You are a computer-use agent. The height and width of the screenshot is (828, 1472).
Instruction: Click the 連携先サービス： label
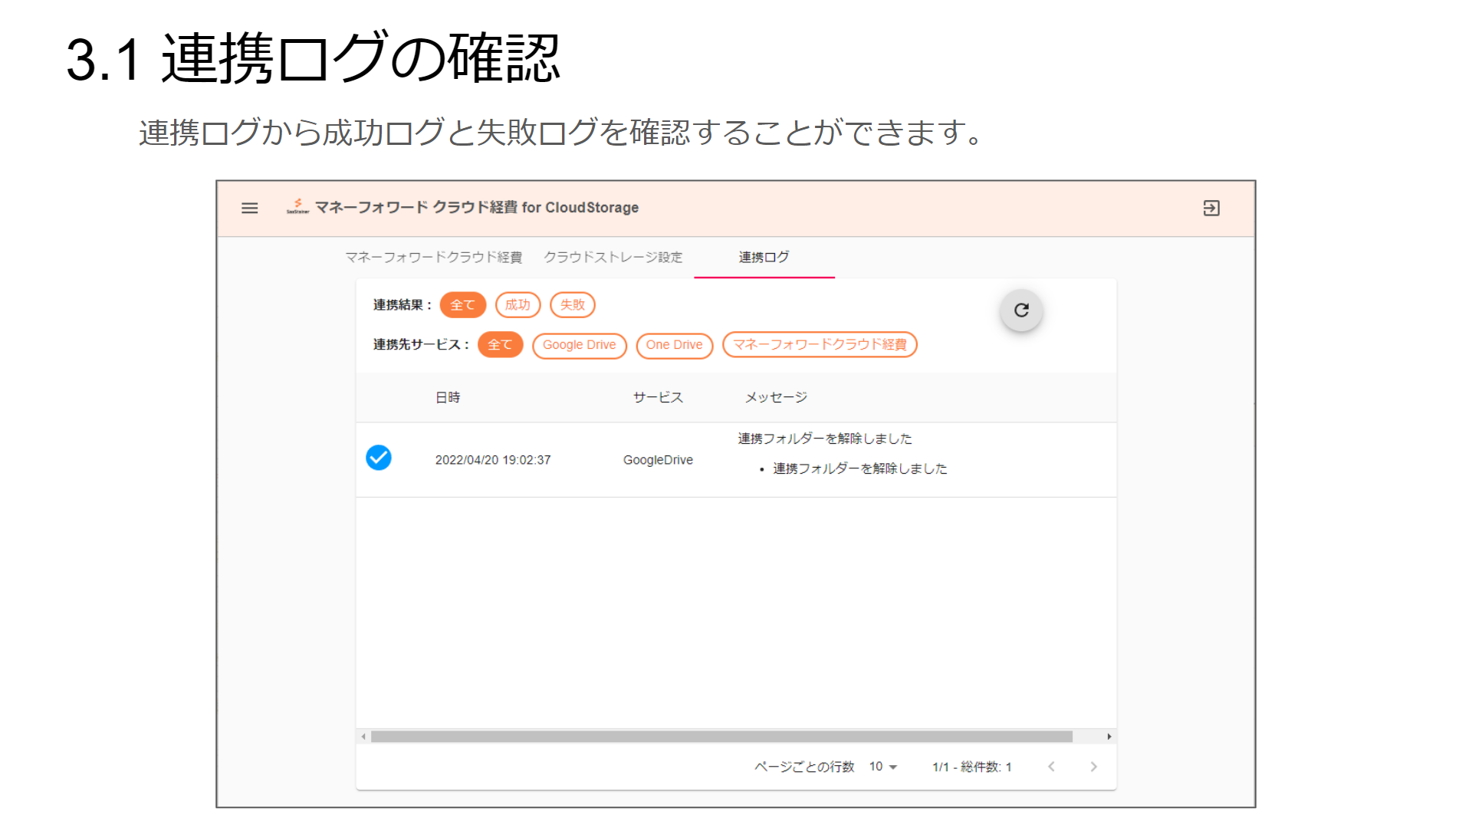point(421,345)
